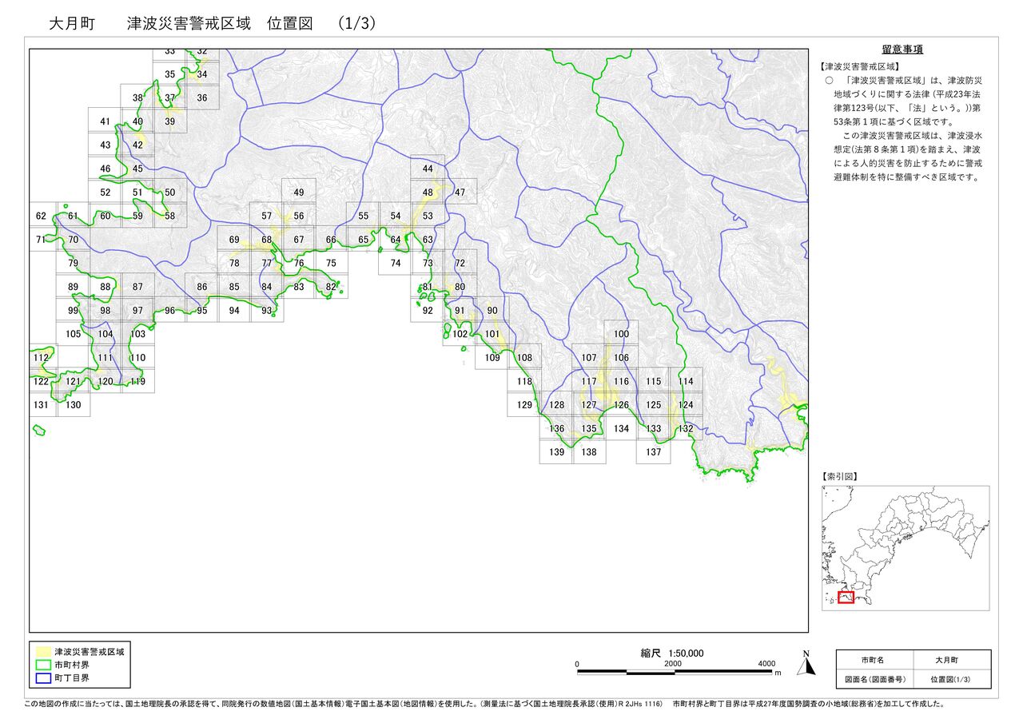
Task: Pick grid cell 139 on the map
Action: tap(557, 452)
